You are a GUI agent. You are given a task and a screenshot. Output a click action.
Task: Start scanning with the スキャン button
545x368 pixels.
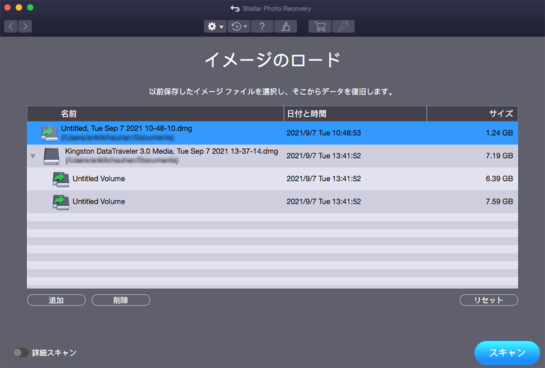click(507, 353)
